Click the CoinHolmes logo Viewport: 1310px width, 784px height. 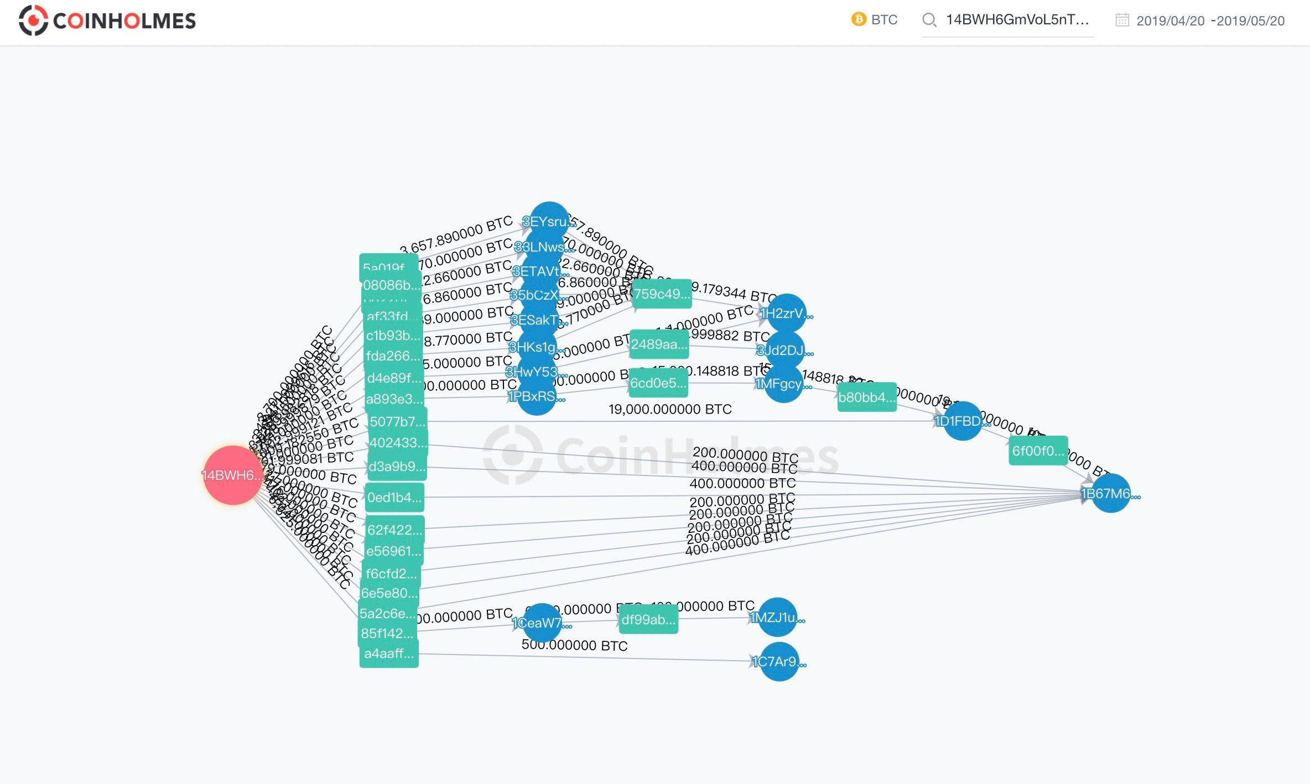107,21
